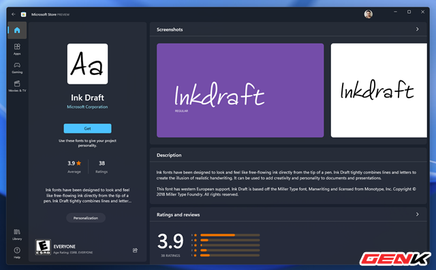Viewport: 436px width, 270px height.
Task: Expand the Screenshots section chevron
Action: 417,29
